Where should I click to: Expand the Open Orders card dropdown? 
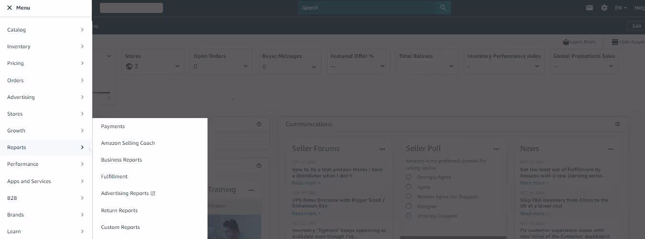point(246,66)
